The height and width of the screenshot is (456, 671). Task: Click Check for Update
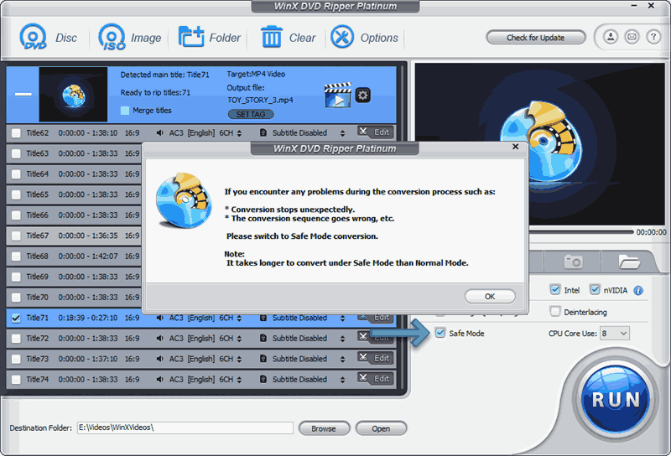[535, 37]
